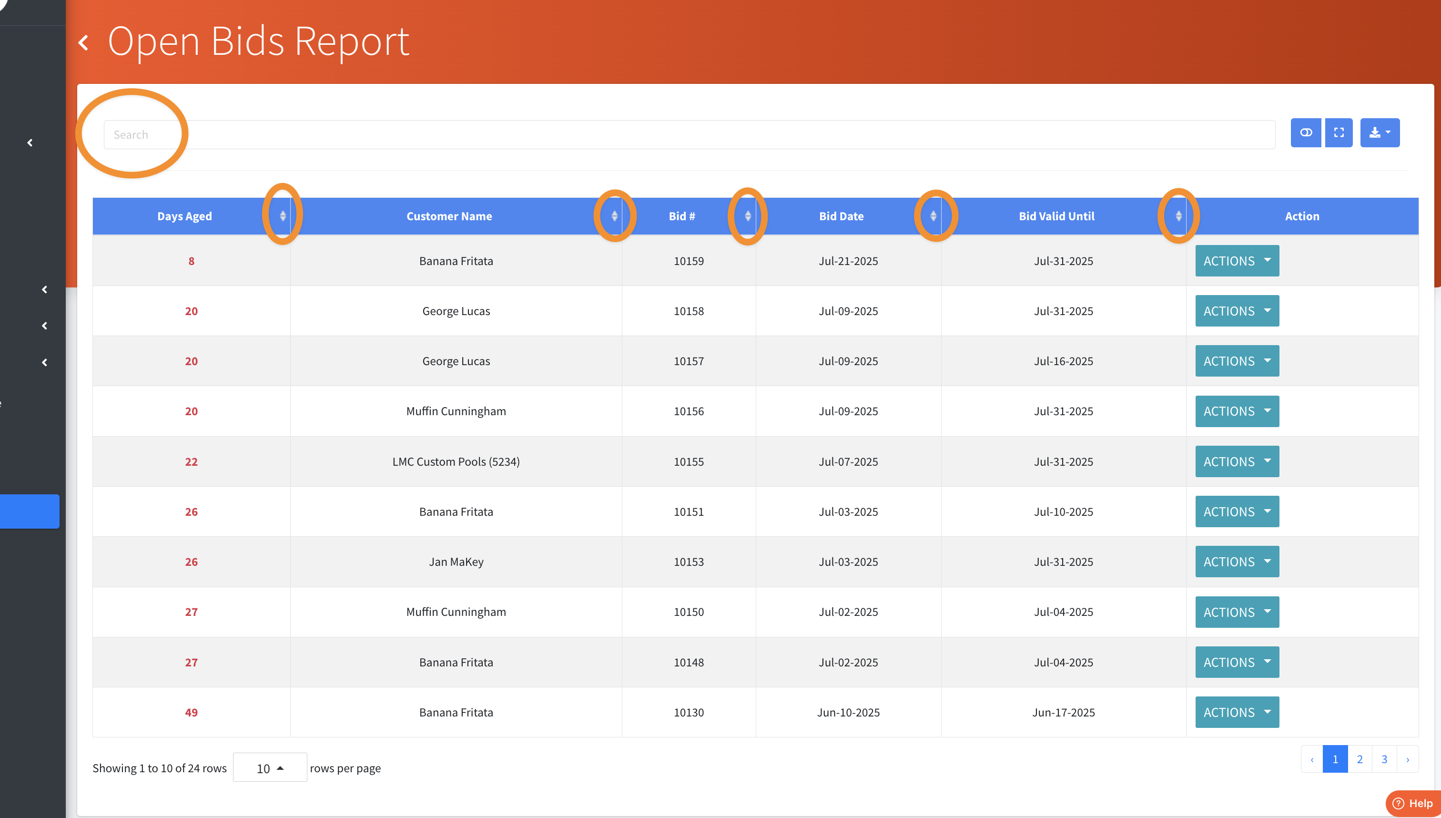Viewport: 1441px width, 818px height.
Task: Click the fullscreen expand icon button
Action: coord(1339,133)
